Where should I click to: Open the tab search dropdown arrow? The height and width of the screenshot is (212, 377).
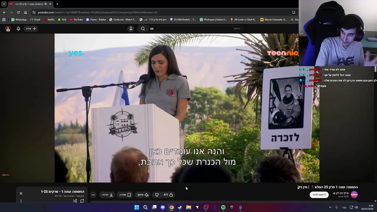pyautogui.click(x=4, y=4)
